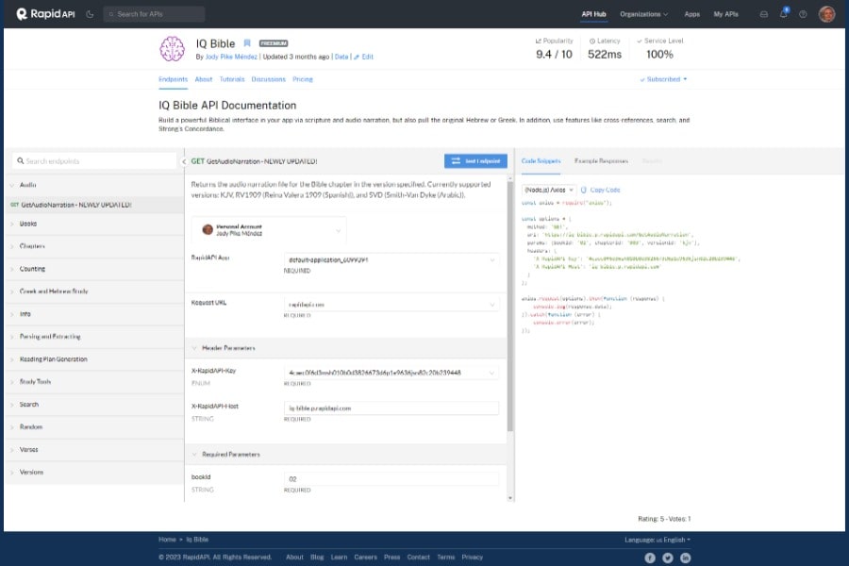
Task: Open the RapidAPI App dropdown
Action: click(391, 260)
